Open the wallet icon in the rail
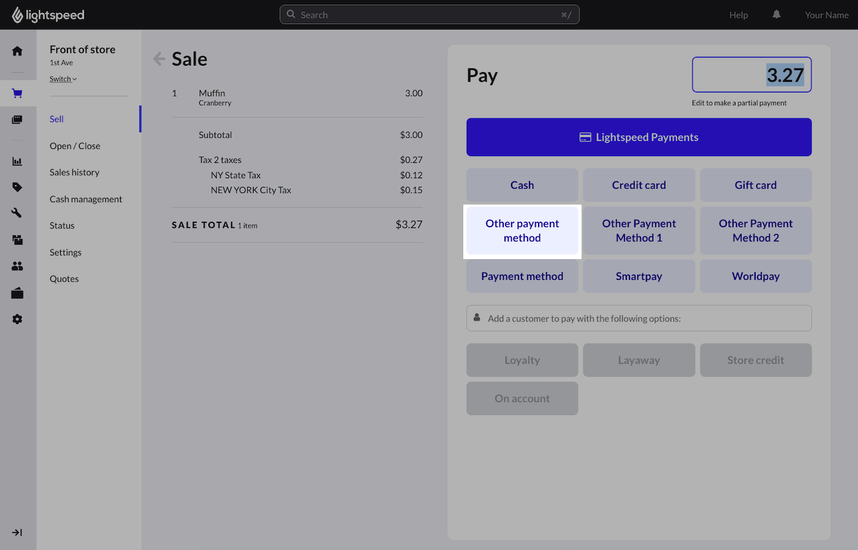858x550 pixels. click(x=17, y=293)
